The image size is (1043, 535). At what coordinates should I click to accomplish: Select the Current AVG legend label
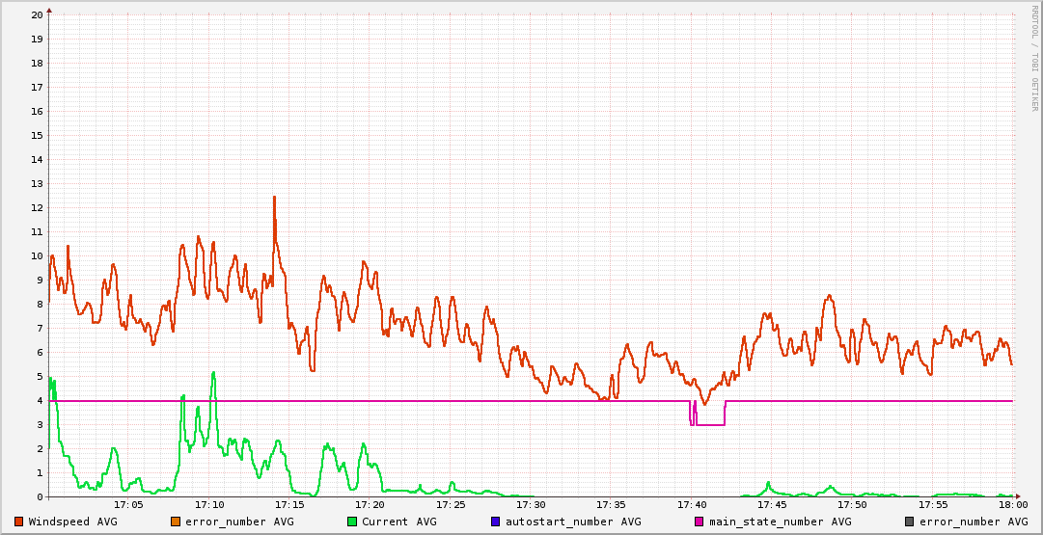398,522
